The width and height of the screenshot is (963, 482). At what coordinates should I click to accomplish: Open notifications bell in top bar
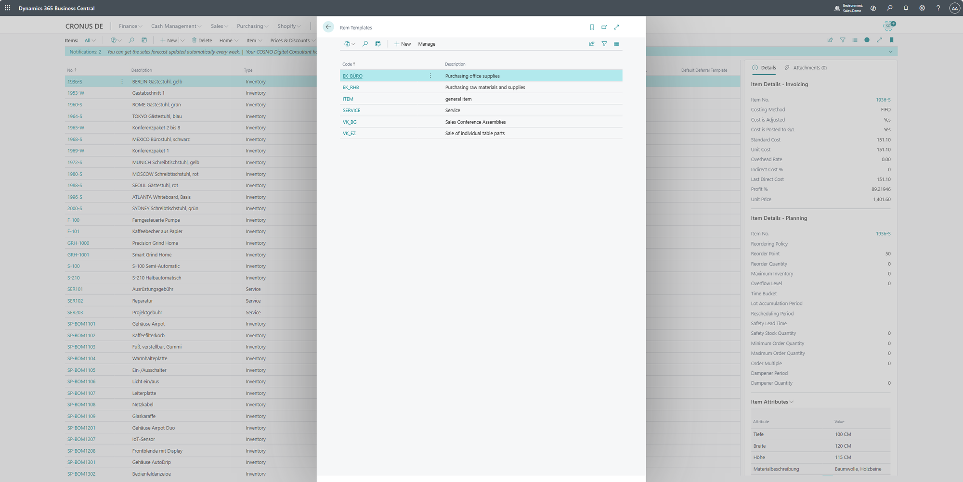906,8
